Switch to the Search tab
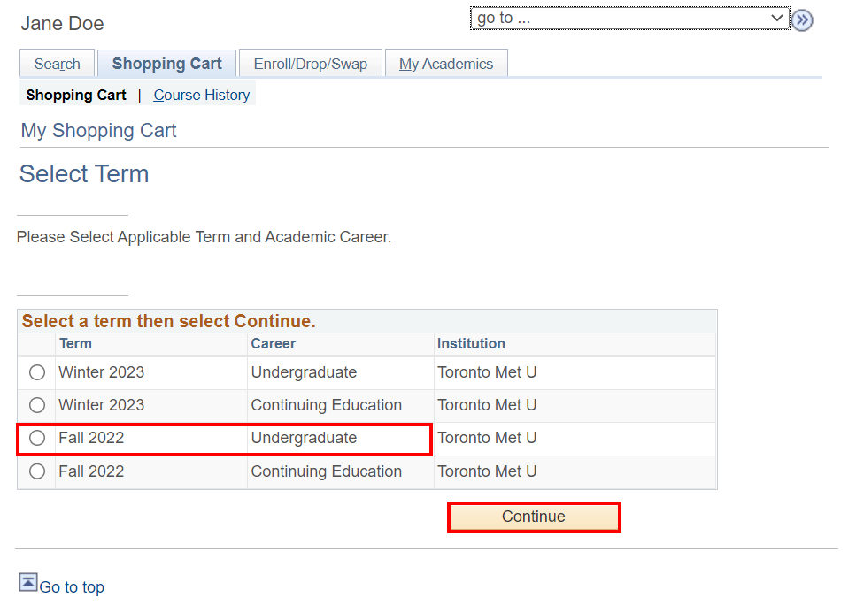Image resolution: width=864 pixels, height=605 pixels. pos(58,64)
